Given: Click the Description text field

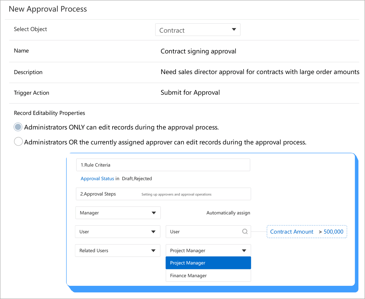Looking at the screenshot, I should [260, 72].
